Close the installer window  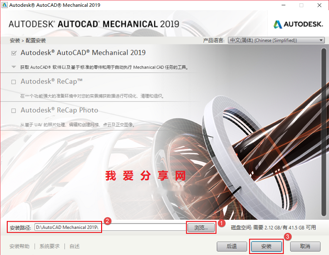[319, 5]
